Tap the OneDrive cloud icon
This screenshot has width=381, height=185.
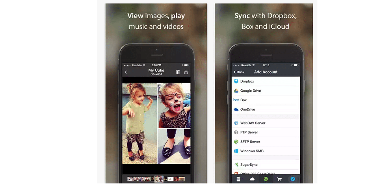[x=236, y=109]
